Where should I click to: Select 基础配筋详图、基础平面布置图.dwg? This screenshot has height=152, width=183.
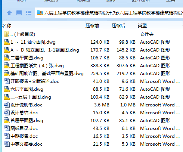pos(47,74)
